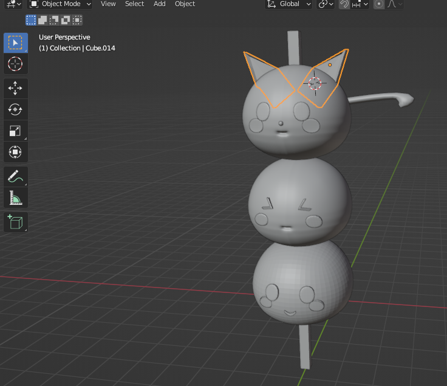The image size is (447, 386).
Task: Toggle the Snap magnet button
Action: pos(344,4)
